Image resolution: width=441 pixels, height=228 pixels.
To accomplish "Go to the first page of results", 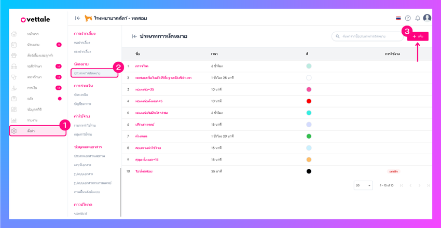I will click(402, 185).
